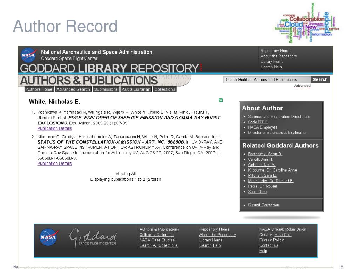Click the green RSS feed icon
Viewport: 359px width, 277px height.
tap(221, 100)
